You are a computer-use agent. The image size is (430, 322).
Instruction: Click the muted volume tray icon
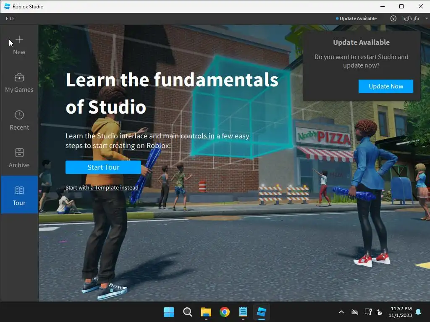[379, 312]
